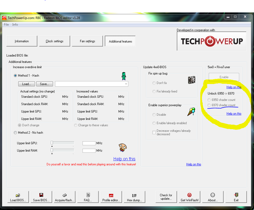Viewport: 254px width, 210px height.
Task: Select 6970 shader count radio
Action: tap(209, 105)
